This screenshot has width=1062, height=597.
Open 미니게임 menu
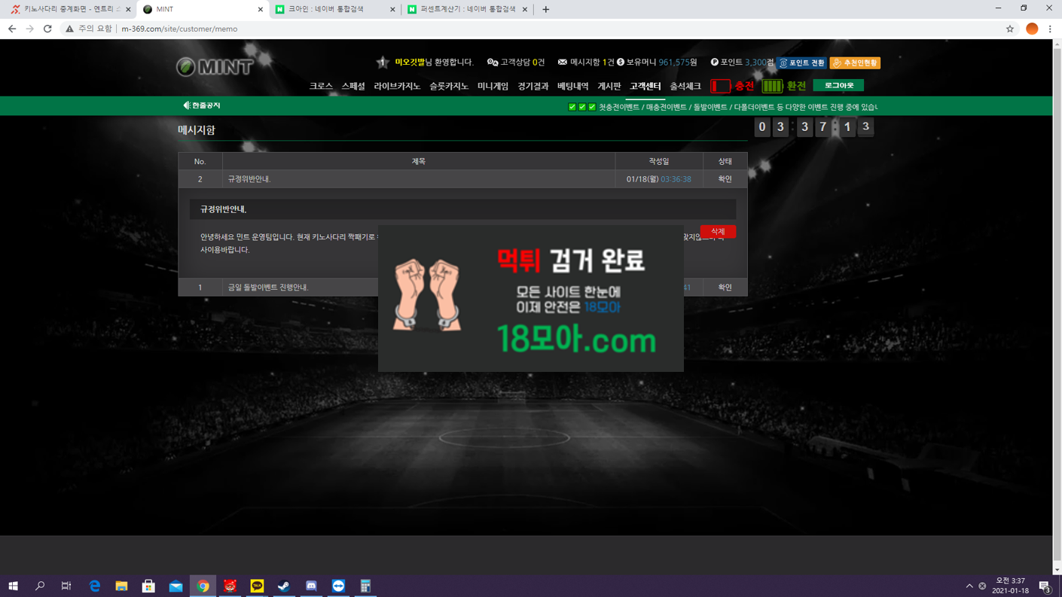[493, 87]
